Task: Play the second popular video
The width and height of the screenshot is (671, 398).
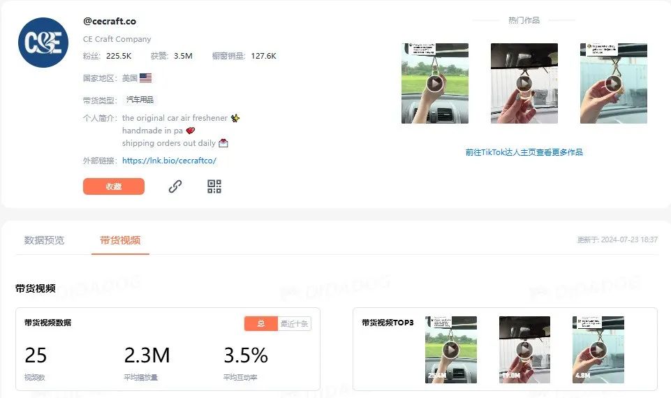Action: pos(524,84)
